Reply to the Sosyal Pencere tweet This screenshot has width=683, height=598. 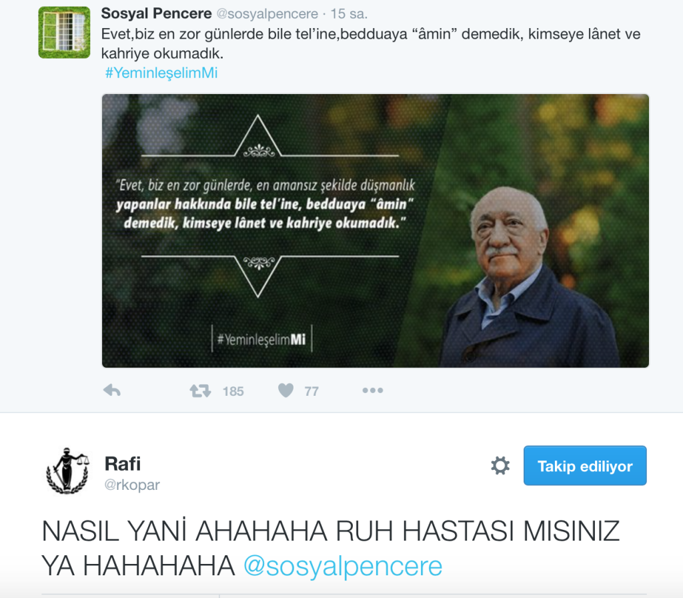[112, 390]
